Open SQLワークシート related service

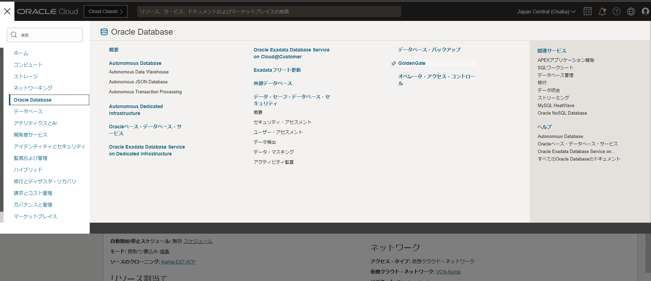tap(555, 68)
